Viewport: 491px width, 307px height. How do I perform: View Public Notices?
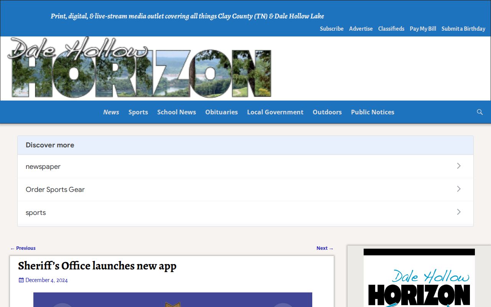pyautogui.click(x=372, y=112)
